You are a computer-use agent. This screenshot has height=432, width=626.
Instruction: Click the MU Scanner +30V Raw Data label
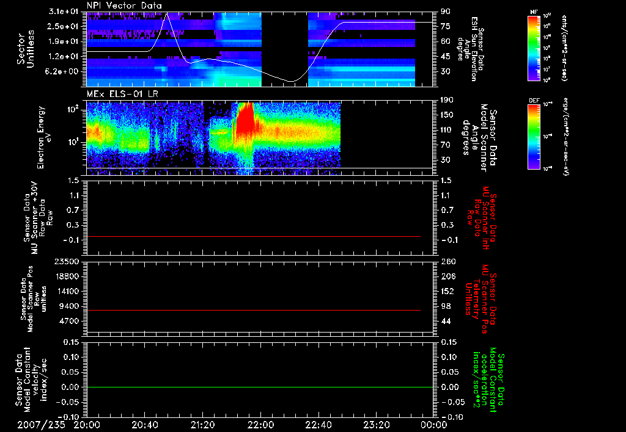pyautogui.click(x=38, y=218)
